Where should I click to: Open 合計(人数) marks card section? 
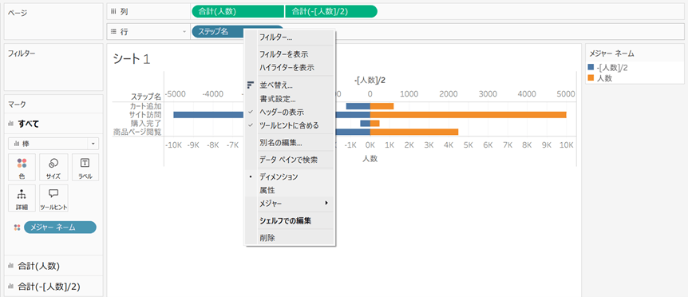(53, 266)
